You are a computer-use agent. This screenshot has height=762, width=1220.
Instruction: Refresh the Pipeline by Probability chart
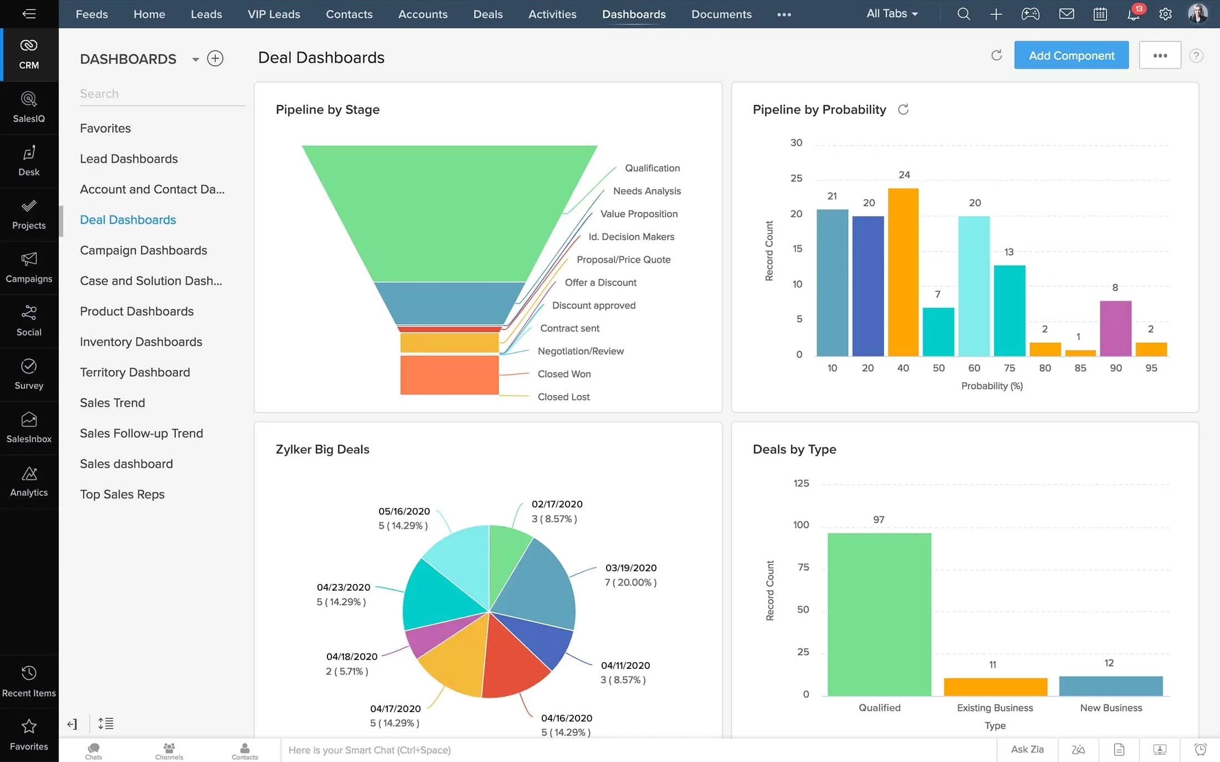point(904,109)
